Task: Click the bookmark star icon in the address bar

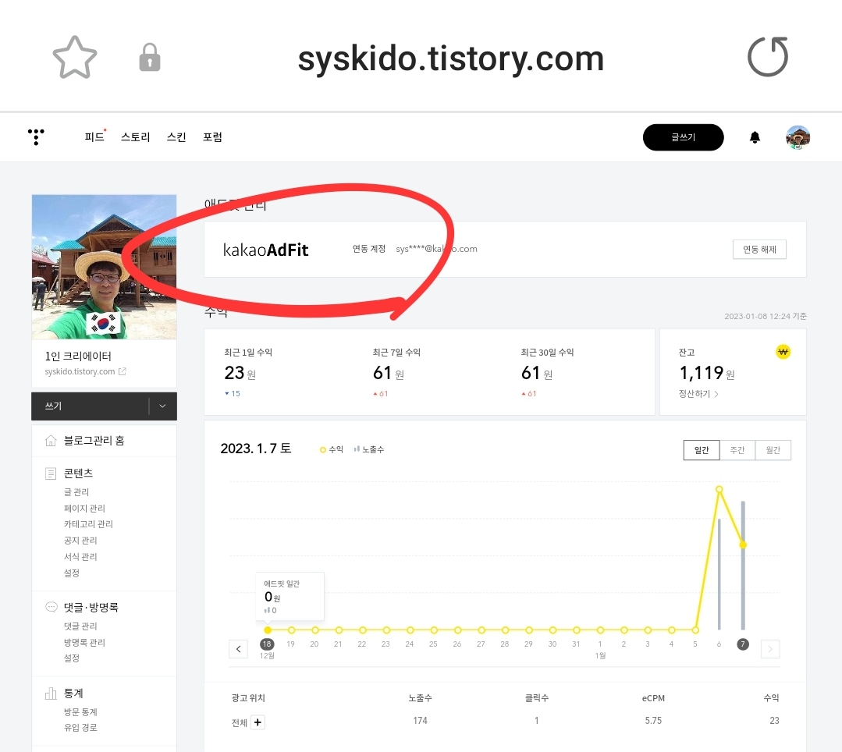Action: (x=74, y=56)
